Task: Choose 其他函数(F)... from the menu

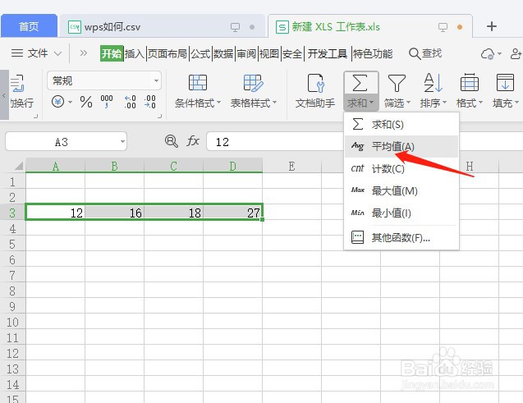Action: click(401, 238)
